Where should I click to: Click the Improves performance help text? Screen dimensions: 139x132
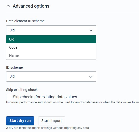(72, 102)
